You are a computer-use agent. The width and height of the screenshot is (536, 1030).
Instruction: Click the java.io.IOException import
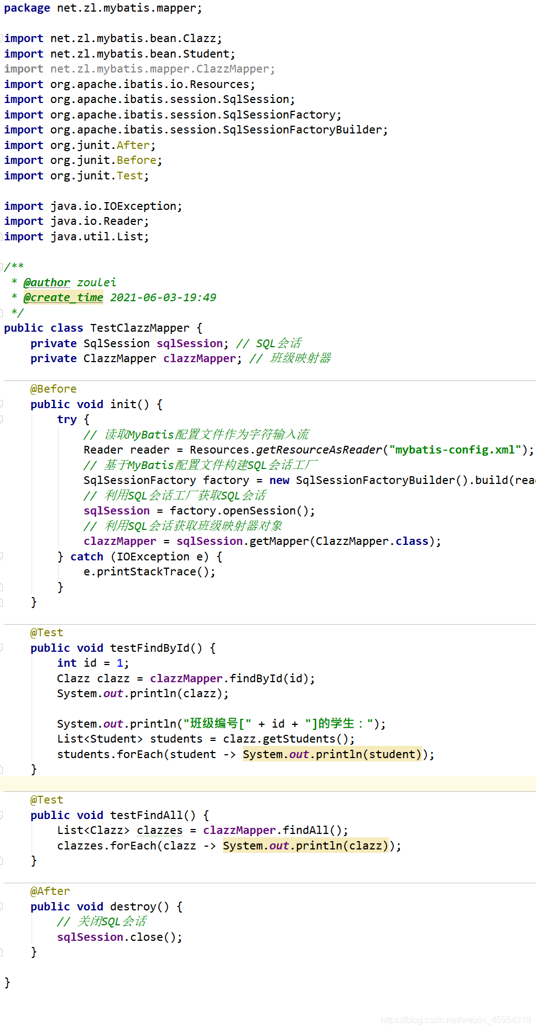pos(93,206)
